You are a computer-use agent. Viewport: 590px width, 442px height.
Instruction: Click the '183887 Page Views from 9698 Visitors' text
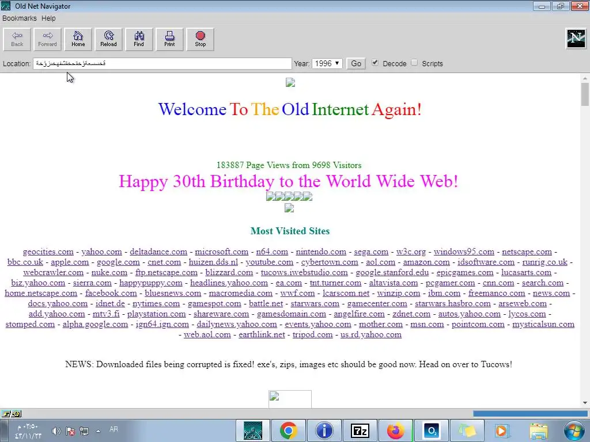click(289, 165)
